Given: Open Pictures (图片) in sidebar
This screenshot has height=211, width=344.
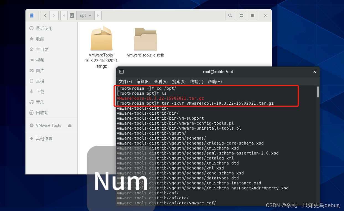Looking at the screenshot, I should coord(51,70).
